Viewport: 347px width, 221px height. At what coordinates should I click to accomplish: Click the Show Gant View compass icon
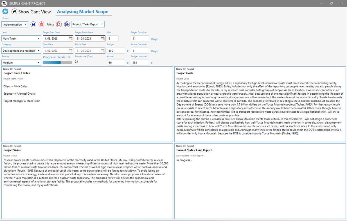click(14, 12)
